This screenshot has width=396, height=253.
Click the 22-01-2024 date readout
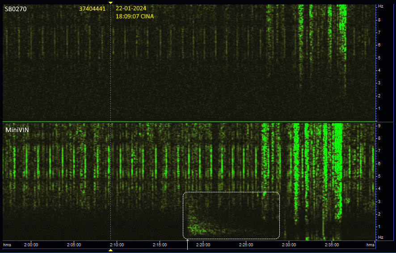click(x=131, y=8)
